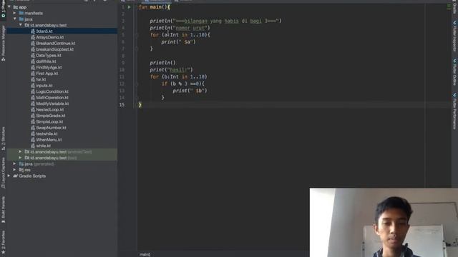Collapse the id.anandabayu.test package
The height and width of the screenshot is (257, 458).
tap(21, 26)
